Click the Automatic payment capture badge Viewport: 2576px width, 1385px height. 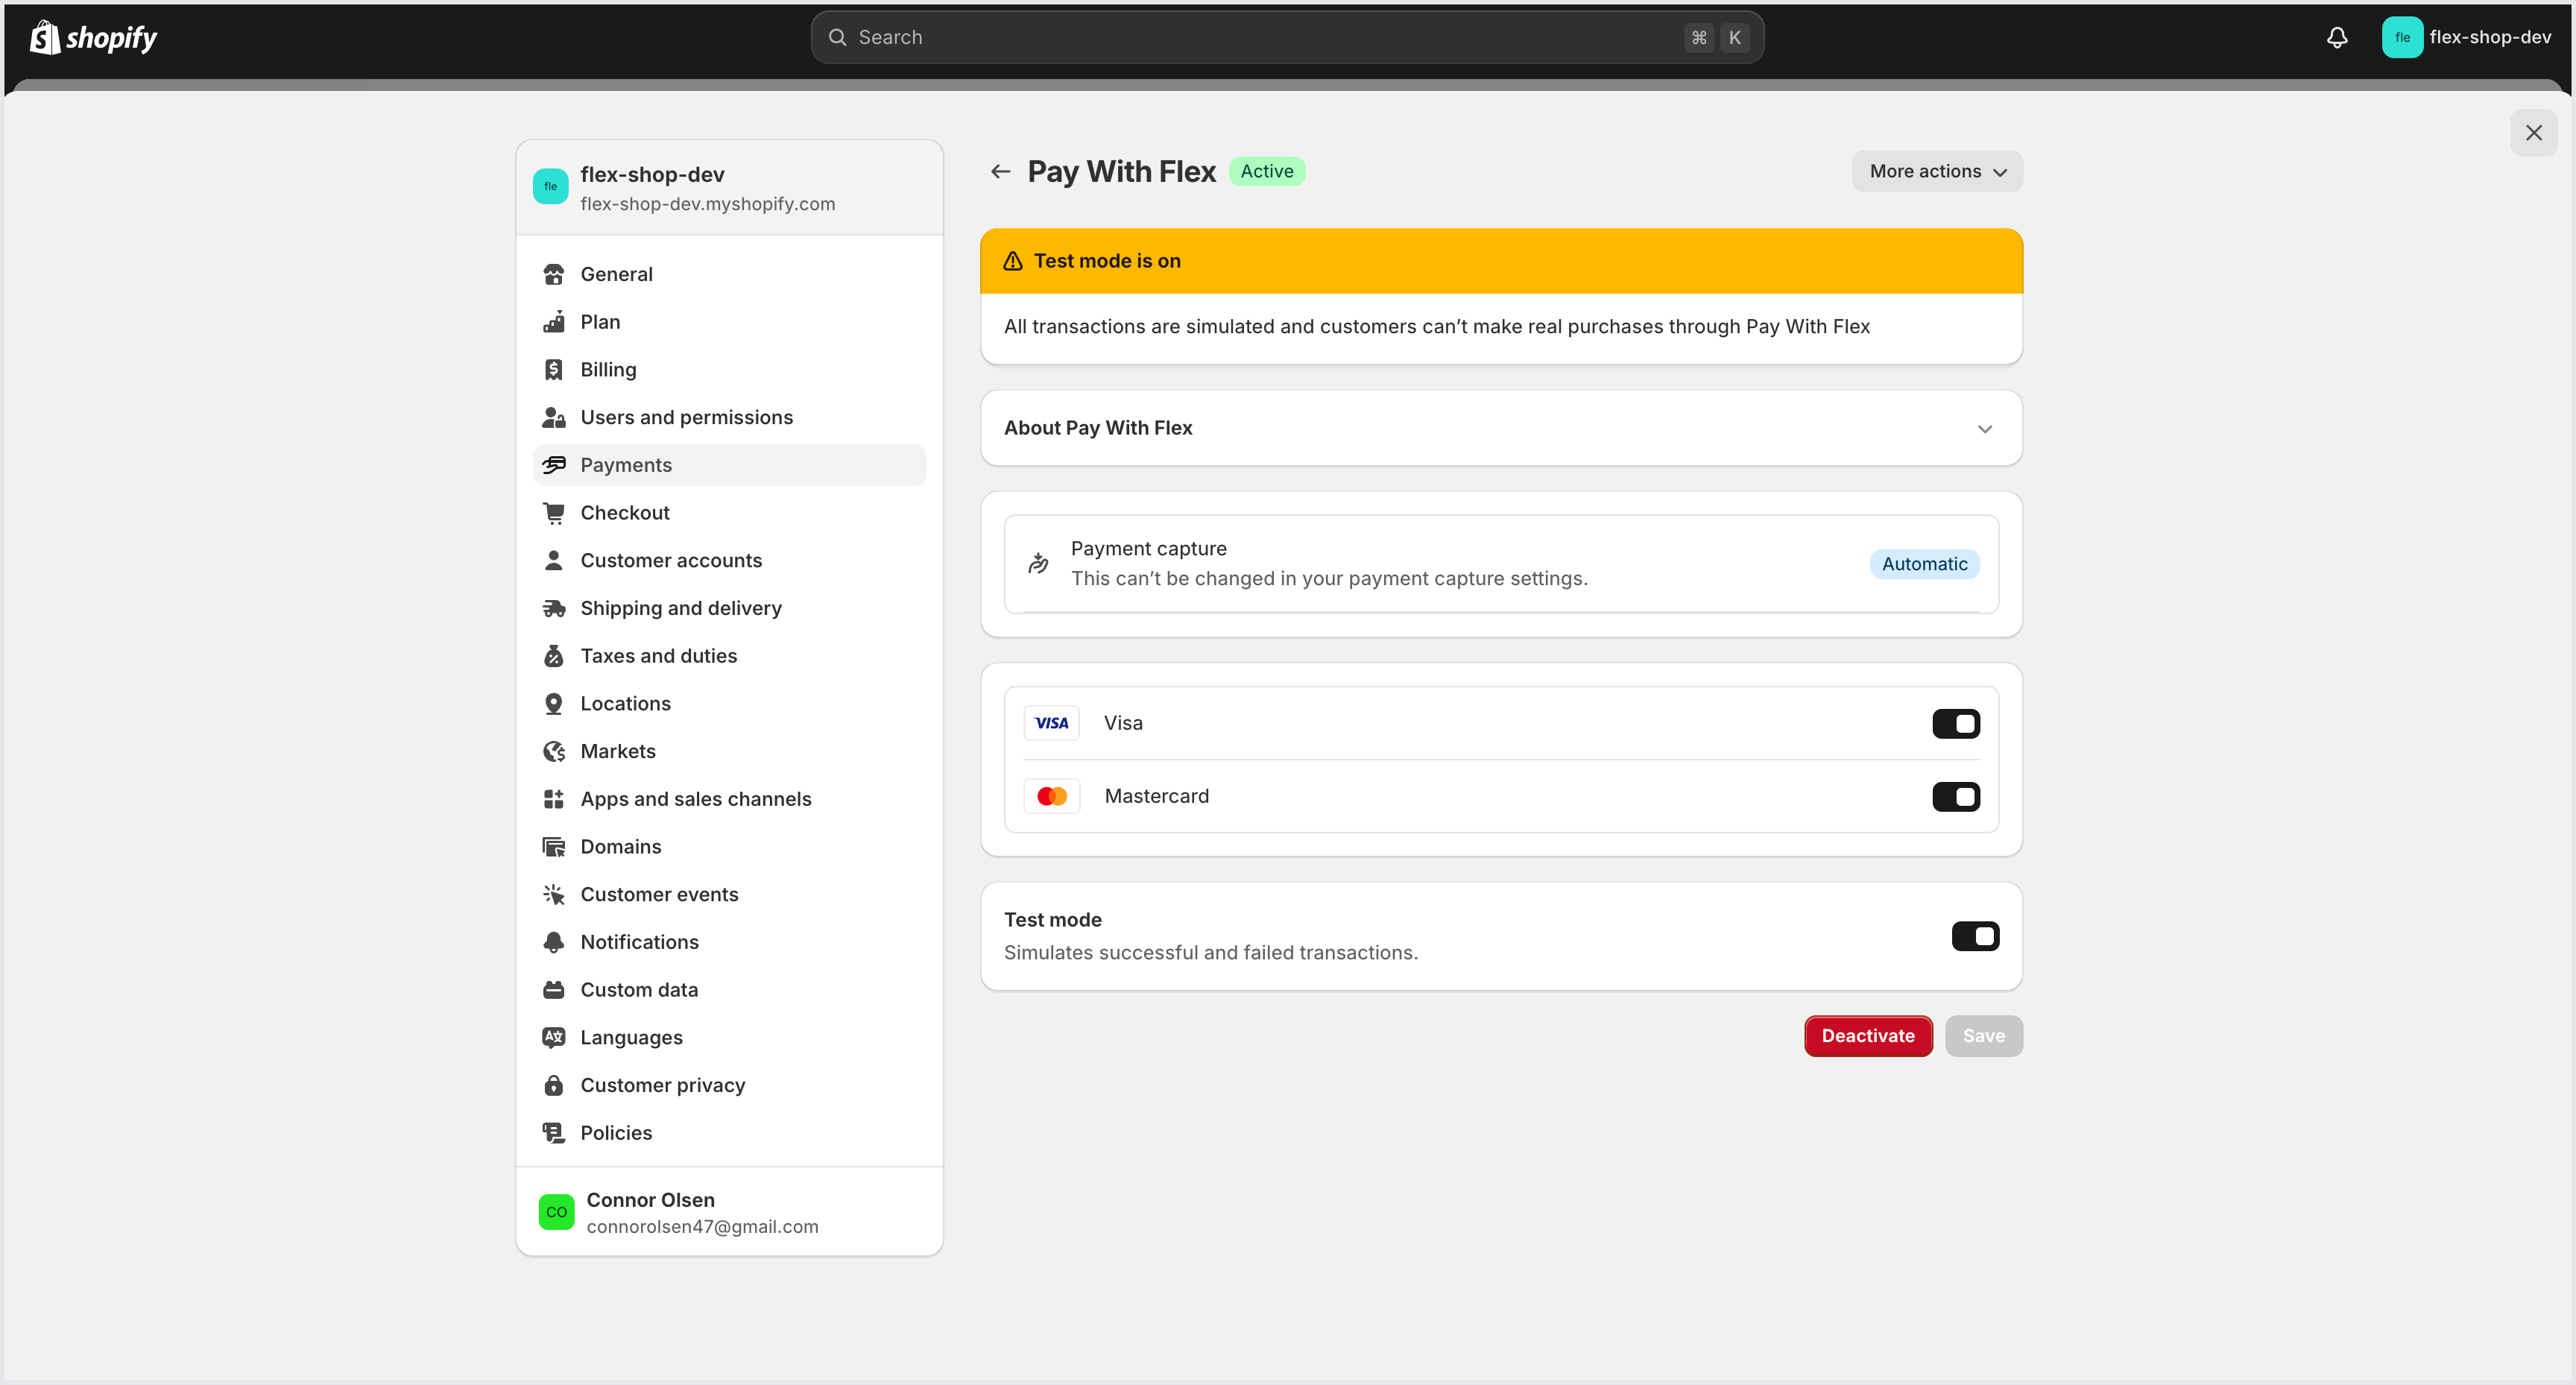click(x=1924, y=564)
